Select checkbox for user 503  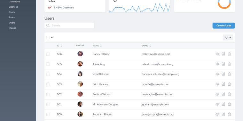(x=48, y=84)
